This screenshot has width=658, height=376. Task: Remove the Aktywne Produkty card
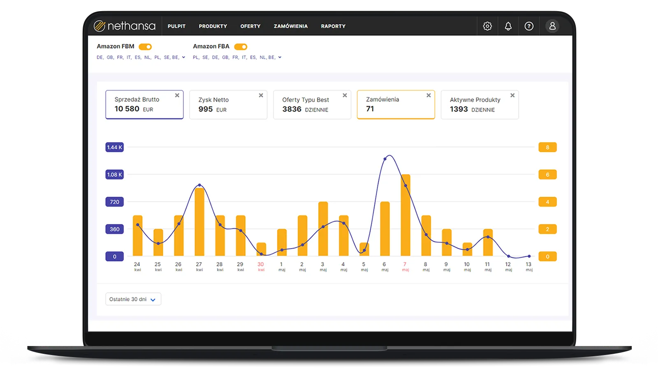(512, 95)
